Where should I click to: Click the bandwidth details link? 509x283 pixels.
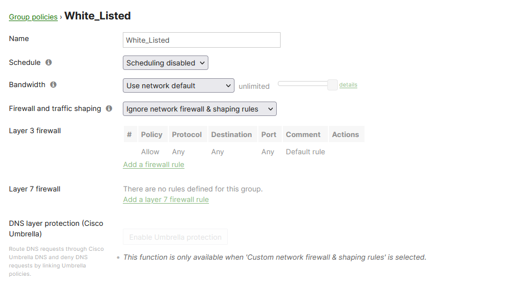(348, 85)
